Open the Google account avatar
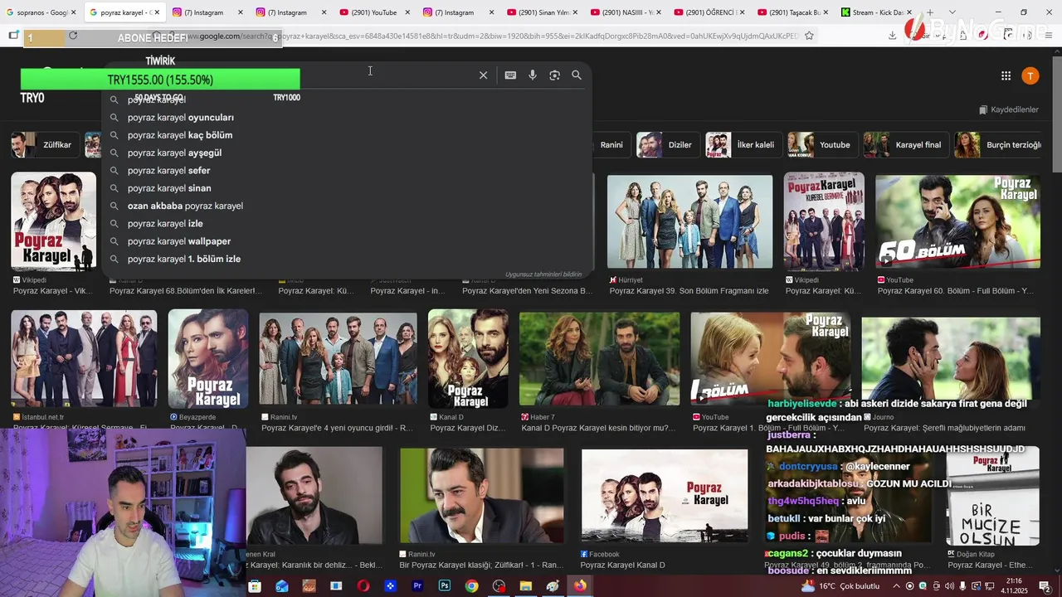The width and height of the screenshot is (1062, 597). tap(1030, 75)
